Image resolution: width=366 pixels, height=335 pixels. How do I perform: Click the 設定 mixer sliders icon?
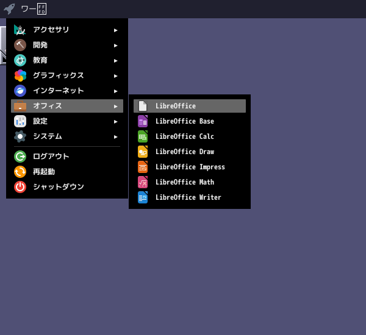(20, 121)
